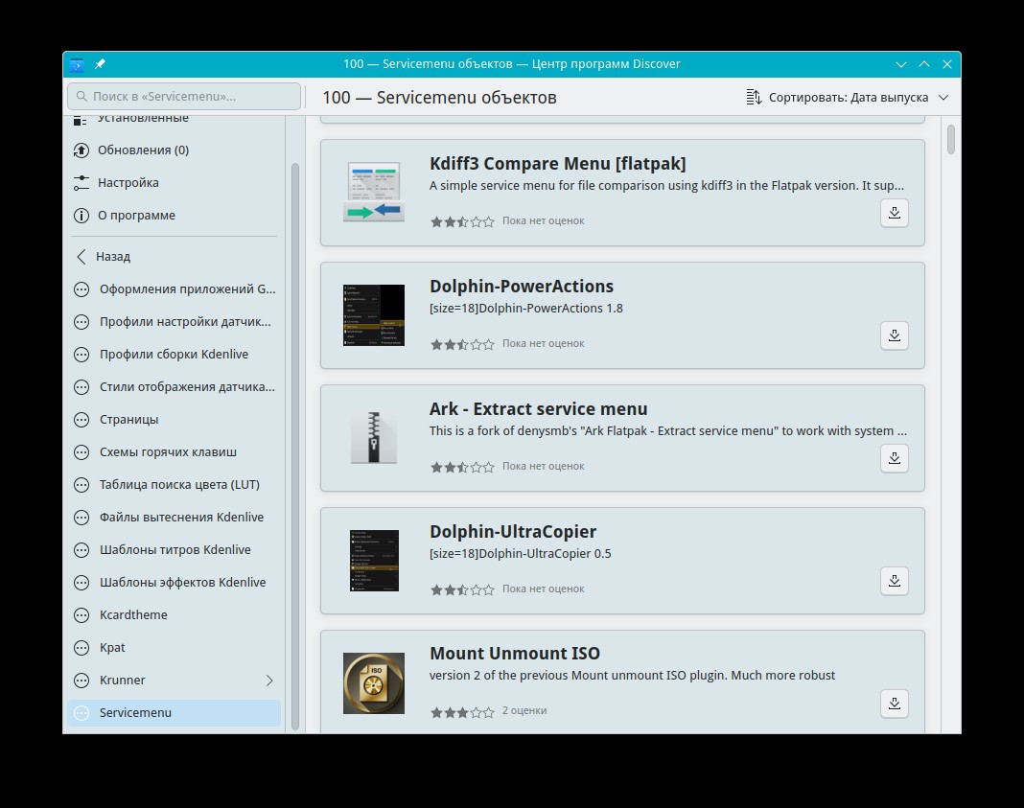Screen dimensions: 1024x808
Task: Select Схемы горячих клавиш category
Action: point(174,452)
